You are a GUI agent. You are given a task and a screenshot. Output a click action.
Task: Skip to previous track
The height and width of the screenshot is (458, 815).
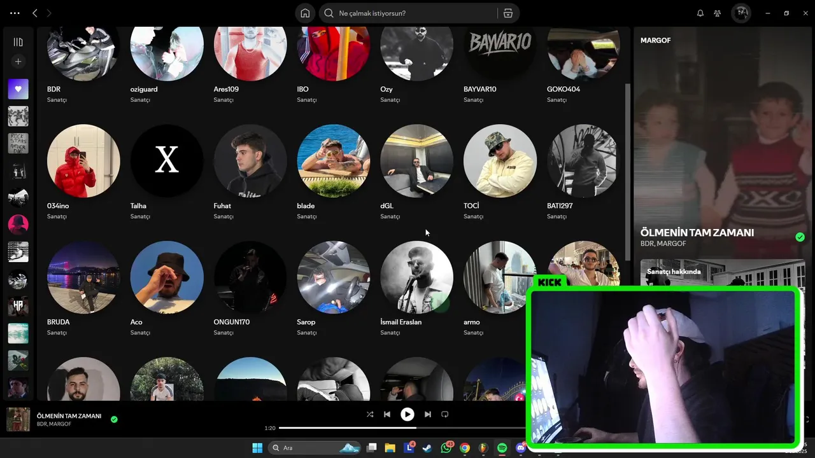coord(386,414)
